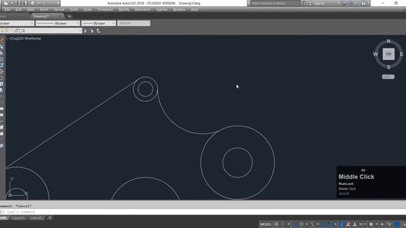Toggle Ortho mode in status bar

[x=294, y=224]
